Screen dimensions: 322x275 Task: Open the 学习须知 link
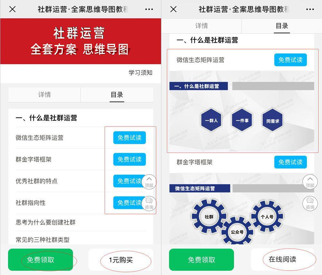[x=140, y=73]
